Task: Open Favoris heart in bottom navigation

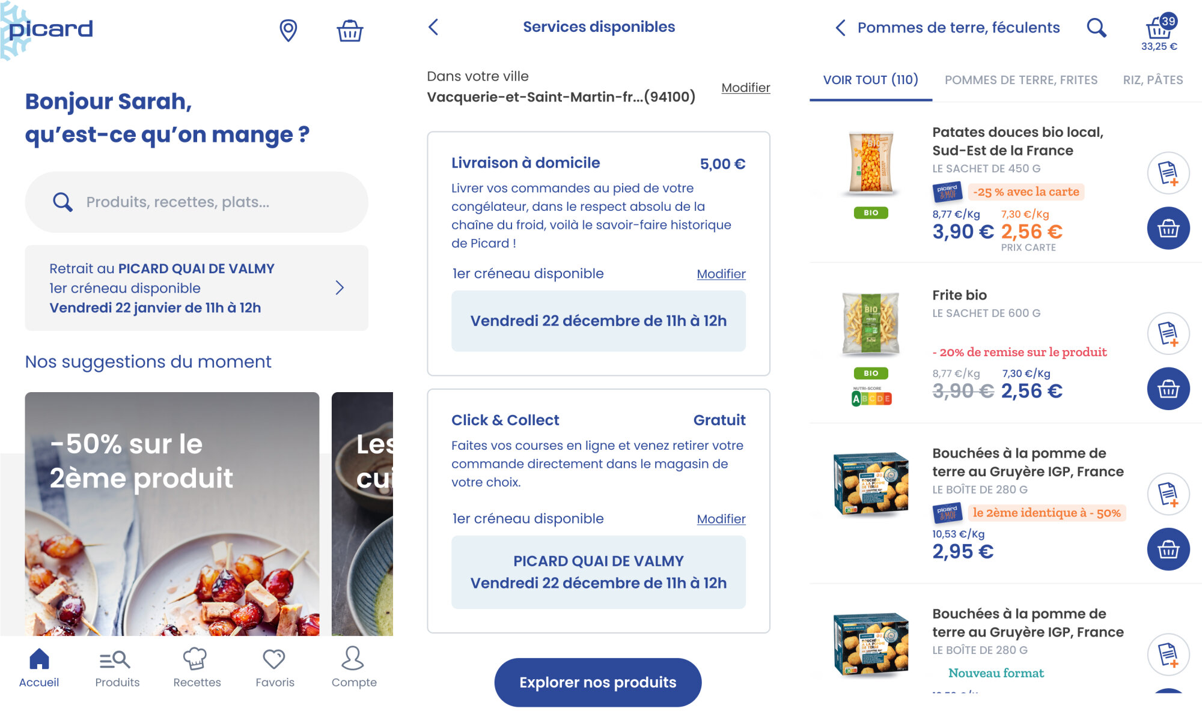Action: click(275, 667)
